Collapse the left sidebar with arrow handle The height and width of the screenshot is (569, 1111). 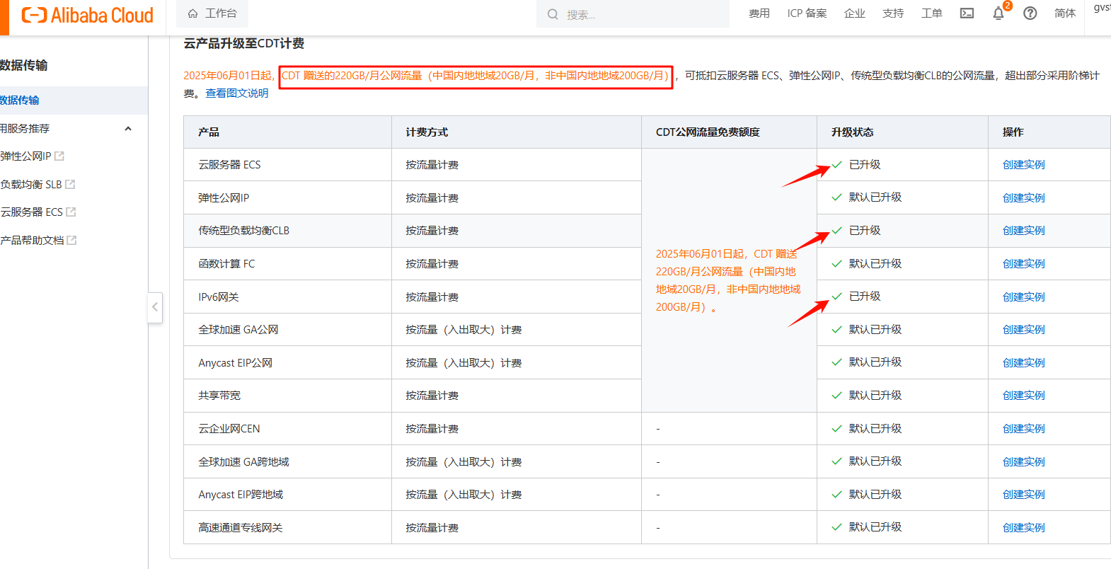(x=155, y=307)
